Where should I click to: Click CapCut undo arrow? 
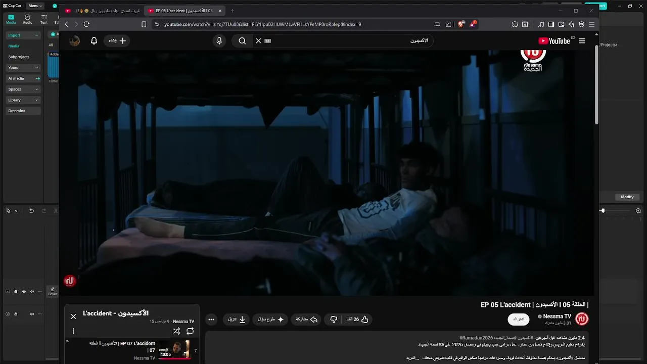tap(31, 211)
